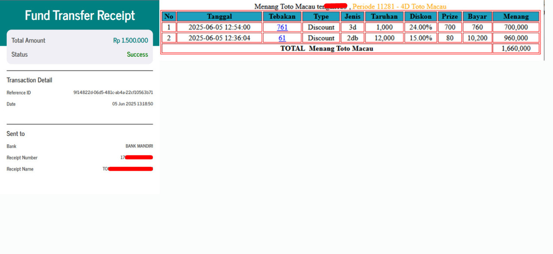
Task: Click the date 05 Jun 2025 13:18:50
Action: tap(133, 104)
